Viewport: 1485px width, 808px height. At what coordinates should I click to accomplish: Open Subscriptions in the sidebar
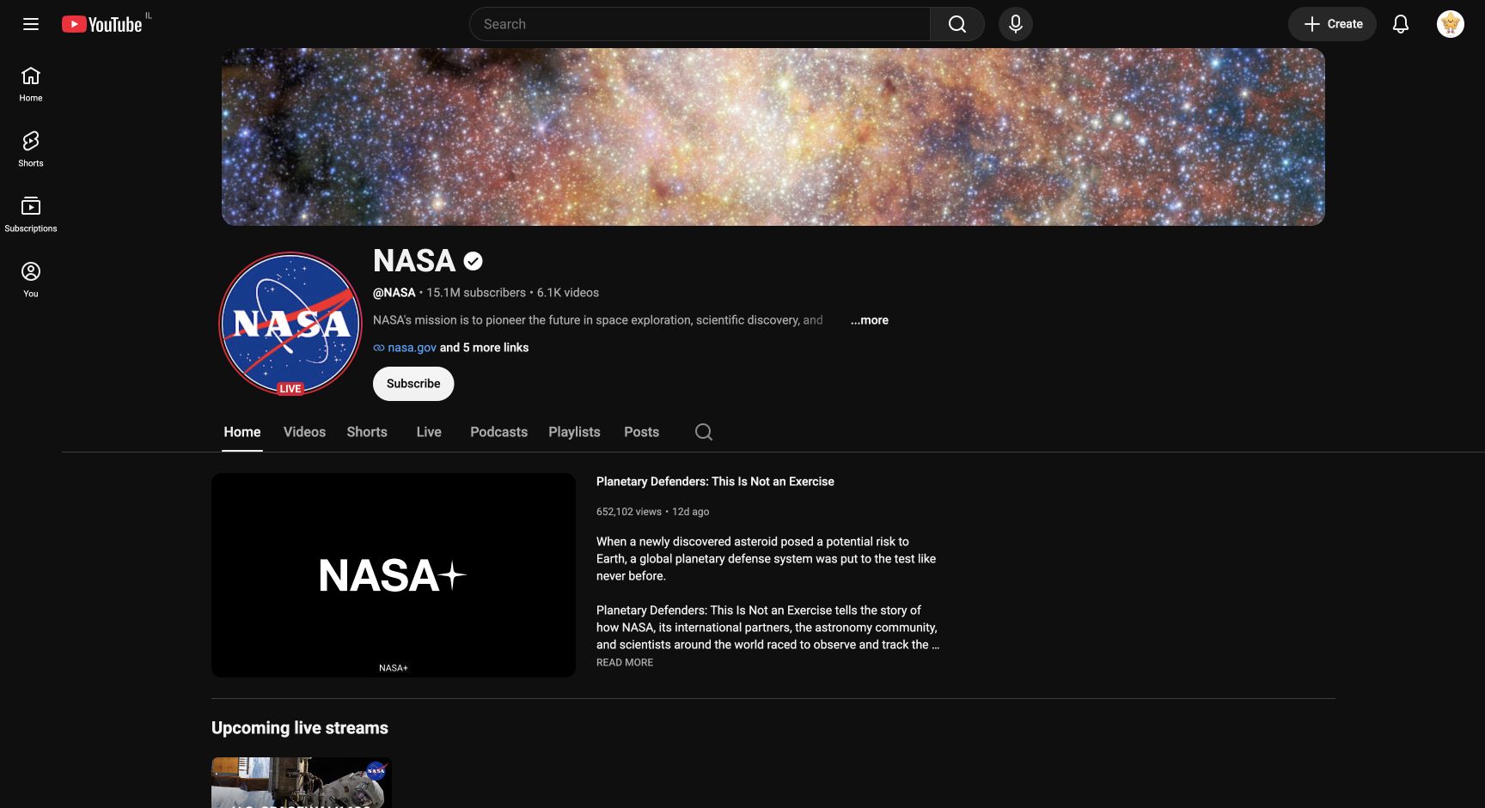[31, 215]
